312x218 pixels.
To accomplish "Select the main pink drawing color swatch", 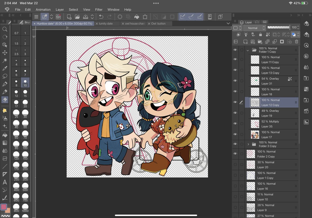I will (4, 207).
